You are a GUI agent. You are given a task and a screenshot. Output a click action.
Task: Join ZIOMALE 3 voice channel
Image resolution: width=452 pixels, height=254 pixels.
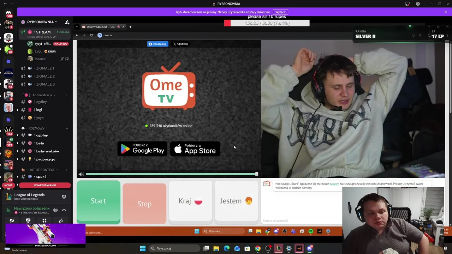(x=45, y=84)
